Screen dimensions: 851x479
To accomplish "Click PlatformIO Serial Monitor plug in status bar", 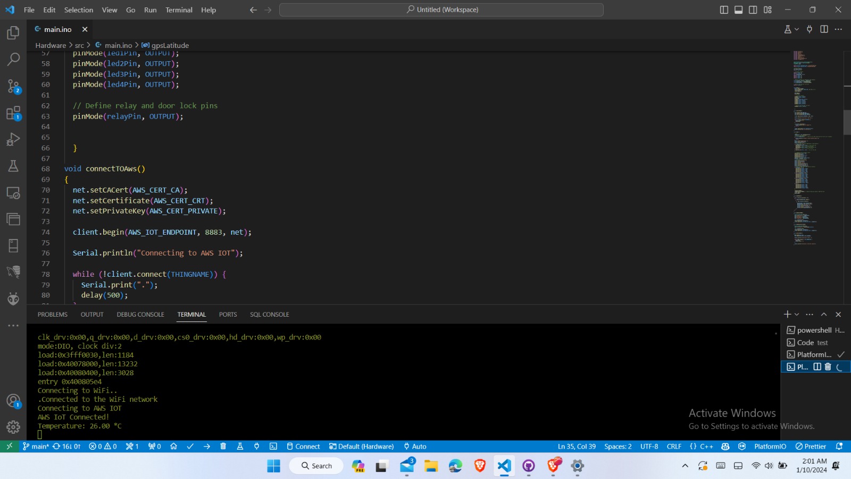I will point(256,447).
